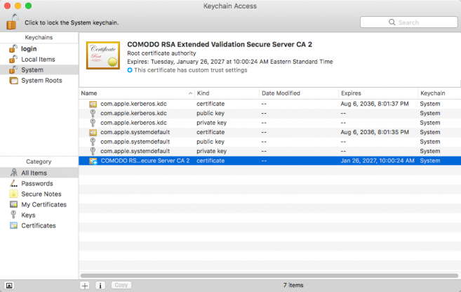Image resolution: width=461 pixels, height=292 pixels.
Task: Select the com.apple.kerberos.kdc private key row
Action: pyautogui.click(x=269, y=123)
